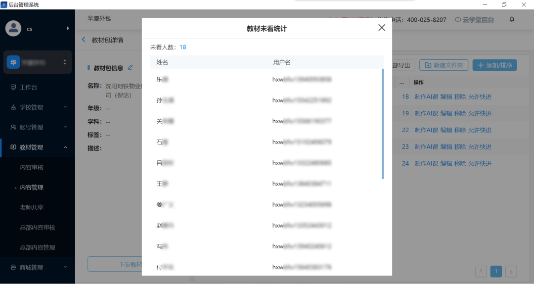Viewport: 534px width, 284px height.
Task: Click 允许快进 in row 23
Action: pos(480,147)
